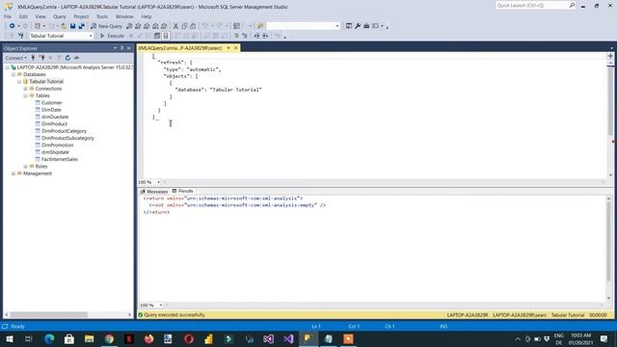The height and width of the screenshot is (347, 617).
Task: Expand the Connections folder node
Action: pyautogui.click(x=26, y=89)
